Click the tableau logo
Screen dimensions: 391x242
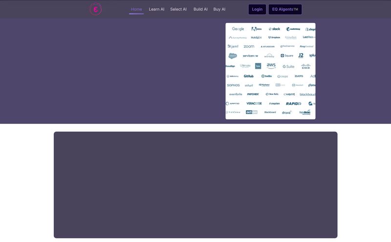(233, 112)
